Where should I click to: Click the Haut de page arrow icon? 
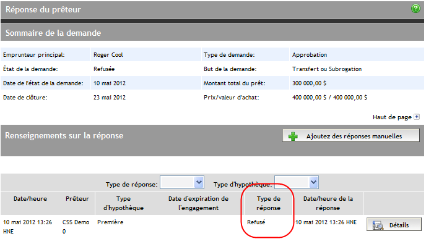pyautogui.click(x=417, y=117)
